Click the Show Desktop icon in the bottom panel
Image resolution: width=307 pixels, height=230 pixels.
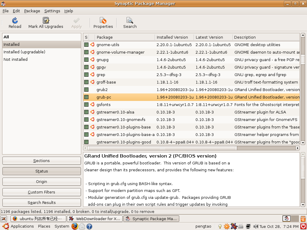click(x=4, y=218)
